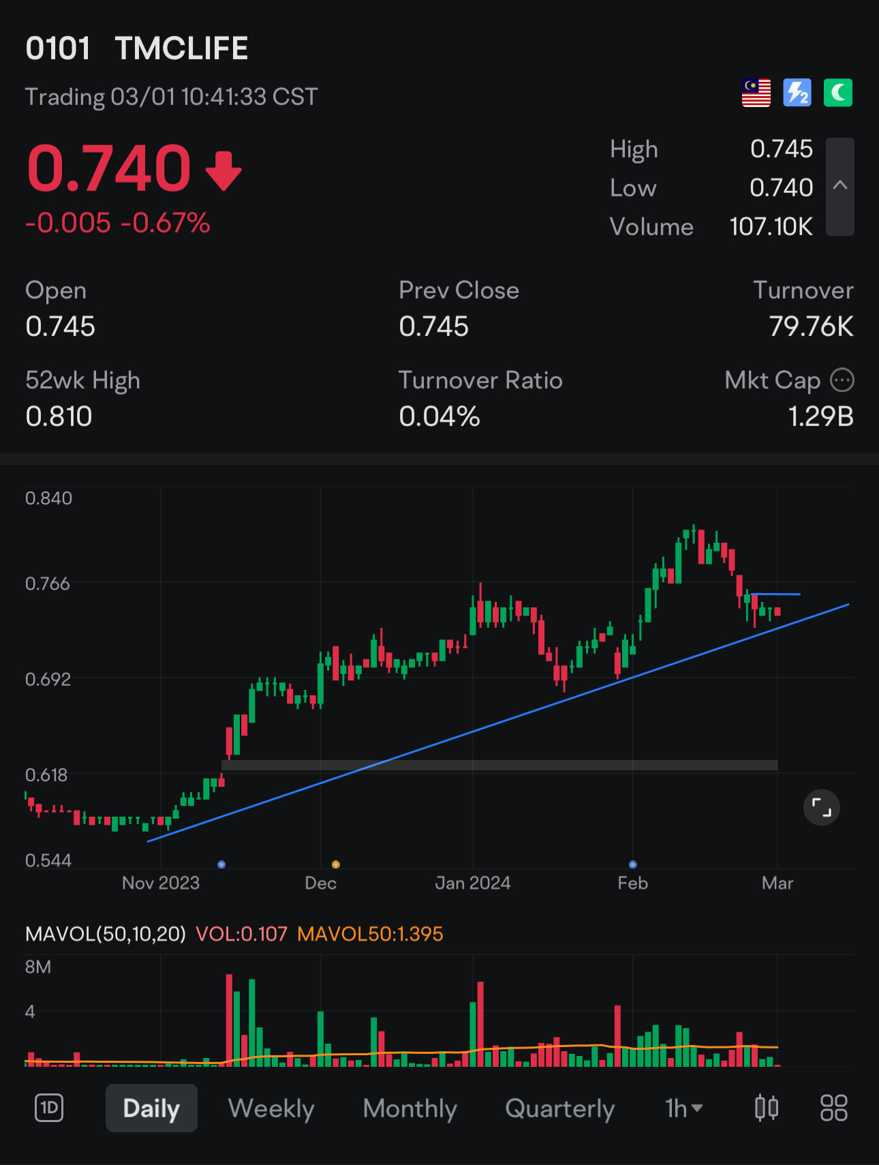Tap the Malaysia flag market icon
The height and width of the screenshot is (1165, 879).
coord(756,93)
